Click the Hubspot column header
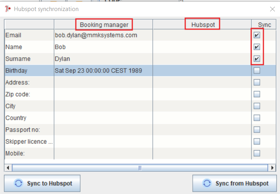 click(202, 24)
